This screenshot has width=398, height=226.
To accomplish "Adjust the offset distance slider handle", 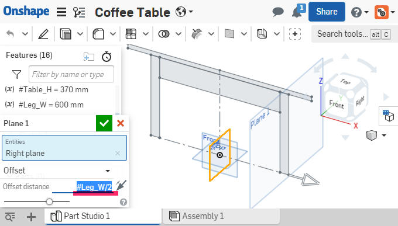I will pyautogui.click(x=50, y=201).
